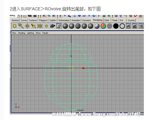
Task: Create a Directional Light with arrows icon
Action: 21,26
